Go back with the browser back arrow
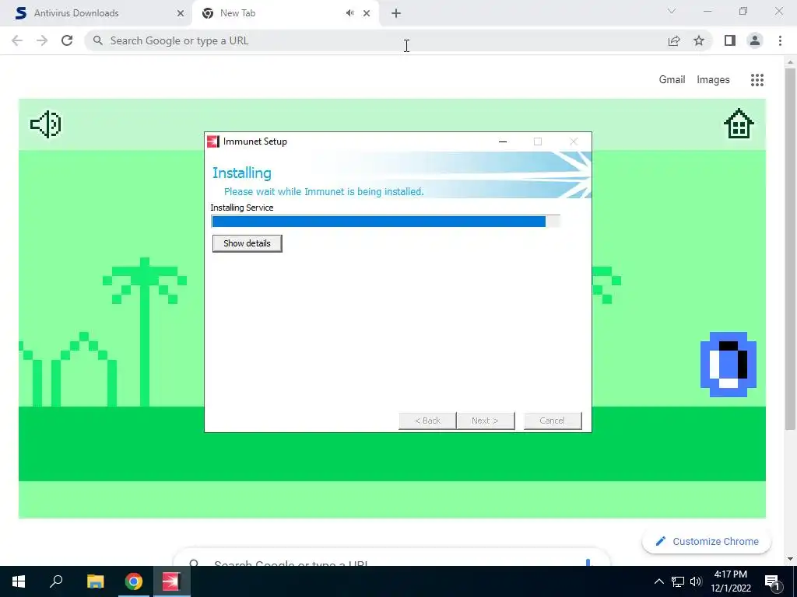The image size is (797, 597). [x=17, y=40]
